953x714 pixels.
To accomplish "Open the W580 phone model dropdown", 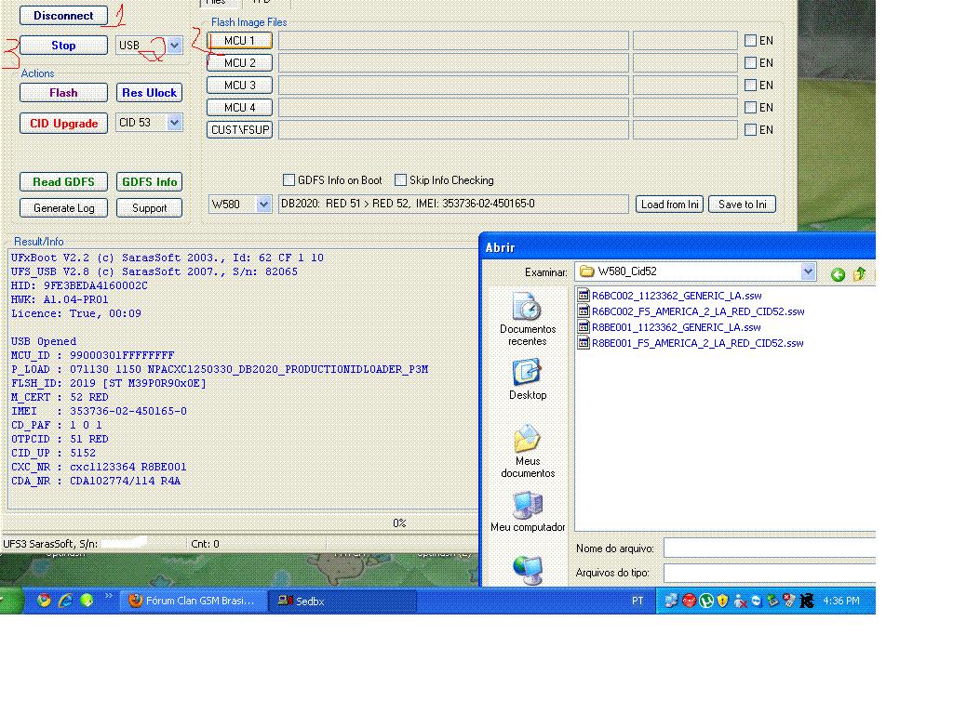I will coord(263,205).
